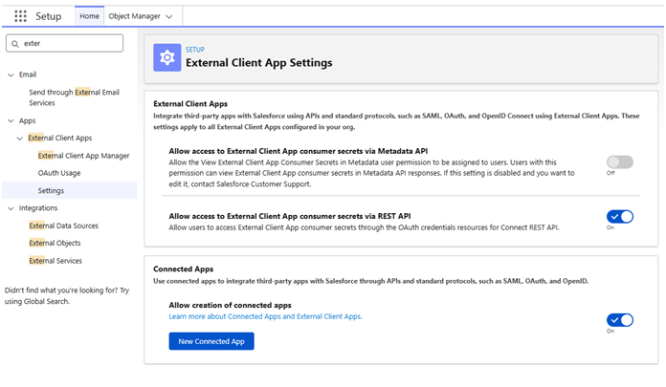This screenshot has width=666, height=387.
Task: Collapse the Apps section chevron
Action: [x=10, y=121]
